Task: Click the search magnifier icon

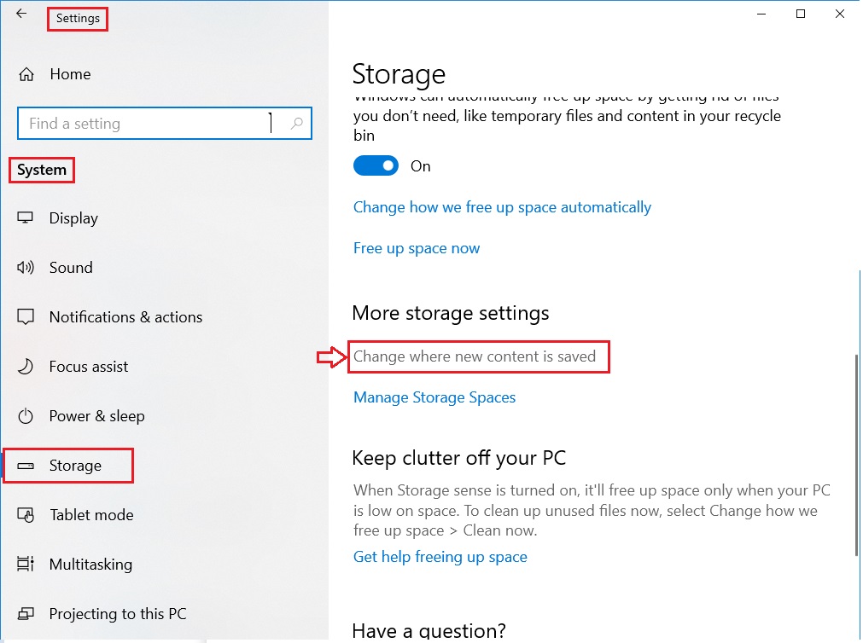Action: pyautogui.click(x=296, y=124)
